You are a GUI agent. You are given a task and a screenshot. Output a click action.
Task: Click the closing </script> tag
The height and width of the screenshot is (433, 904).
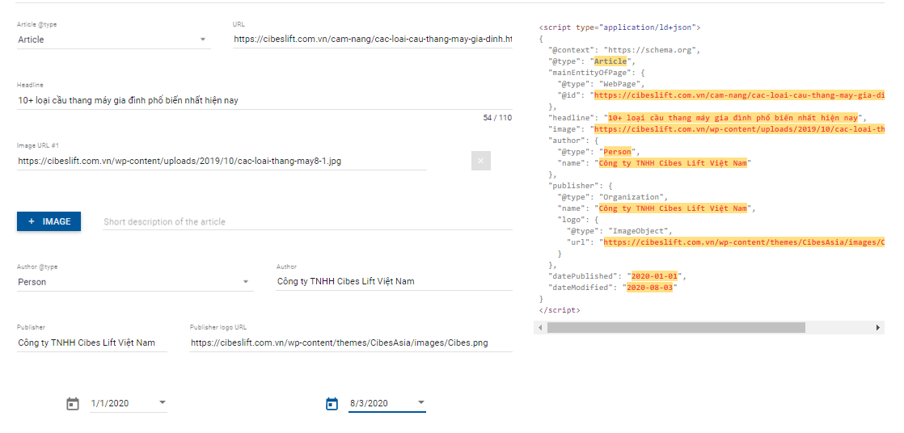tap(560, 310)
